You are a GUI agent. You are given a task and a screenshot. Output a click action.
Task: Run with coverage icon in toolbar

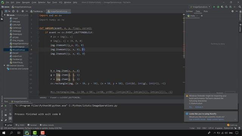(222, 7)
